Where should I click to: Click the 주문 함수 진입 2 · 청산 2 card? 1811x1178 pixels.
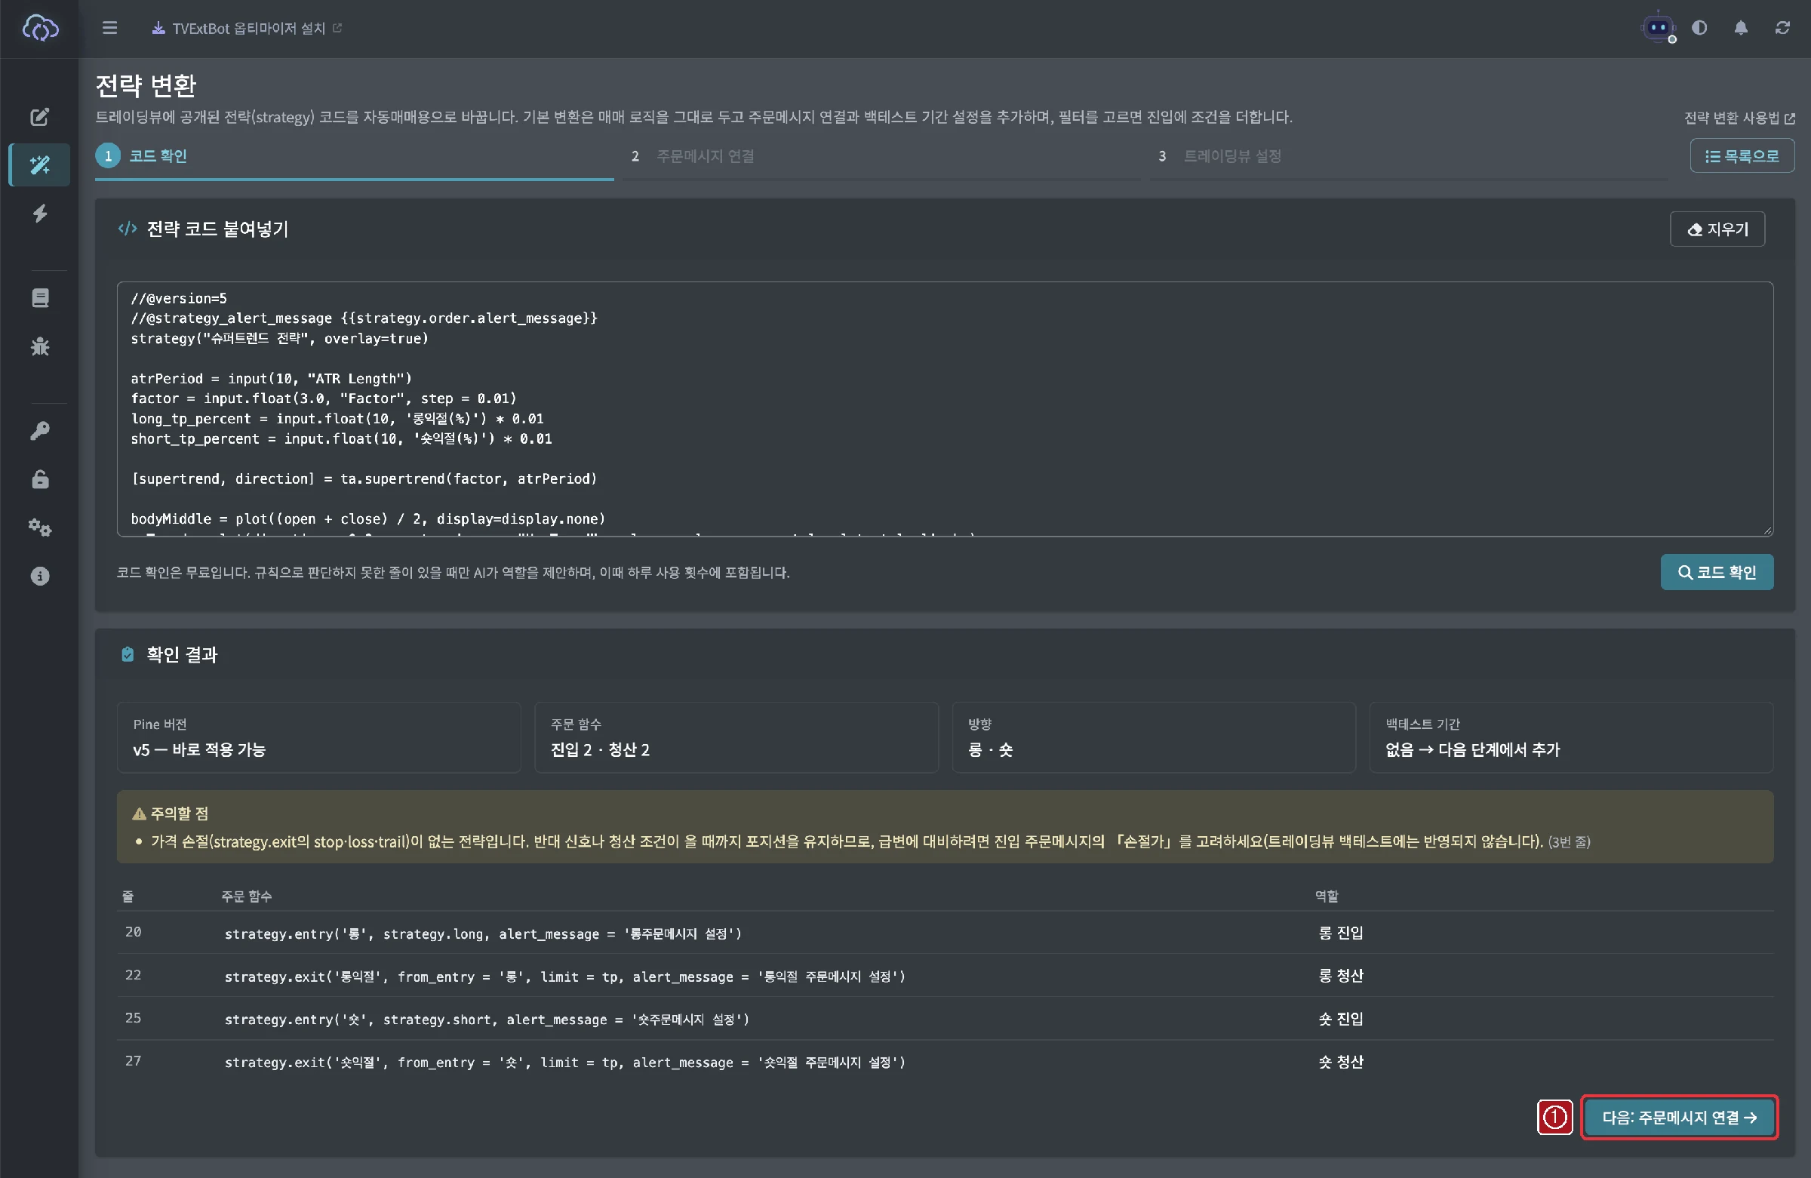tap(736, 737)
